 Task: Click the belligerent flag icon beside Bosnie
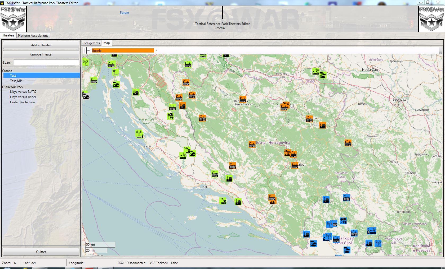88,50
